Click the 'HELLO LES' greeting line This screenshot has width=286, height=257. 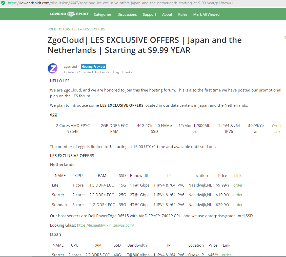(60, 81)
